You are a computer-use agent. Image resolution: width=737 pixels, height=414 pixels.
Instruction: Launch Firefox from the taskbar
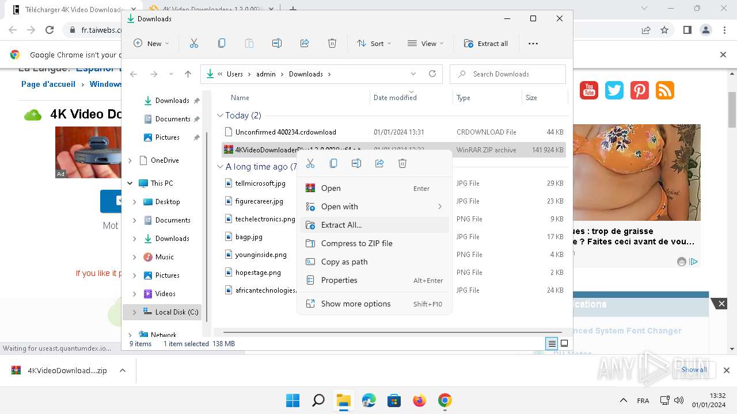click(419, 400)
